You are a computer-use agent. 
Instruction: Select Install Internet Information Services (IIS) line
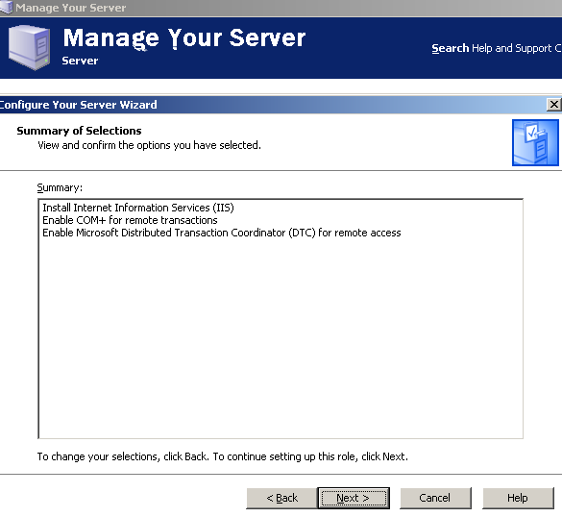tap(138, 208)
